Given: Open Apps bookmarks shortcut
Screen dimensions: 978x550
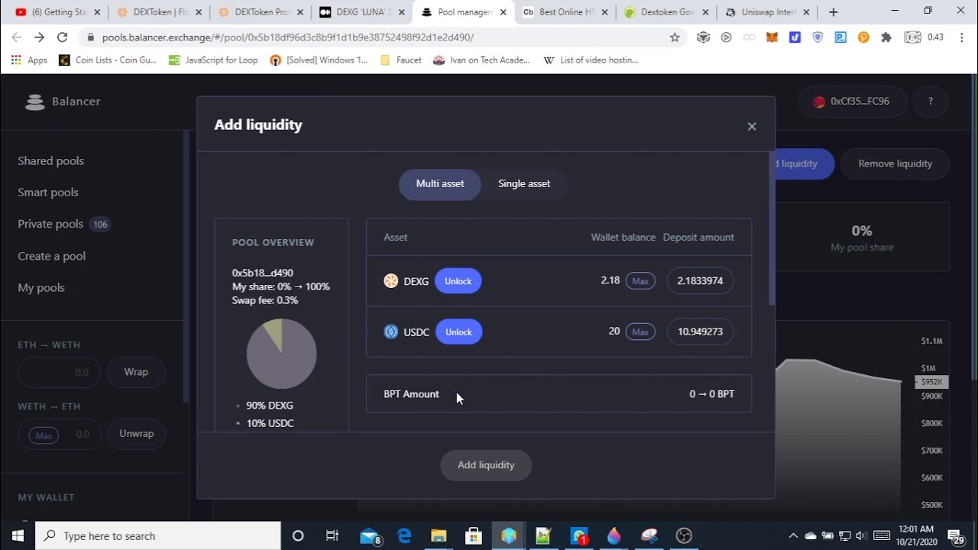Looking at the screenshot, I should coord(29,60).
